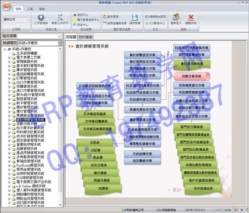The image size is (249, 213).
Task: Open 會計期間設定作業
Action: (142, 62)
